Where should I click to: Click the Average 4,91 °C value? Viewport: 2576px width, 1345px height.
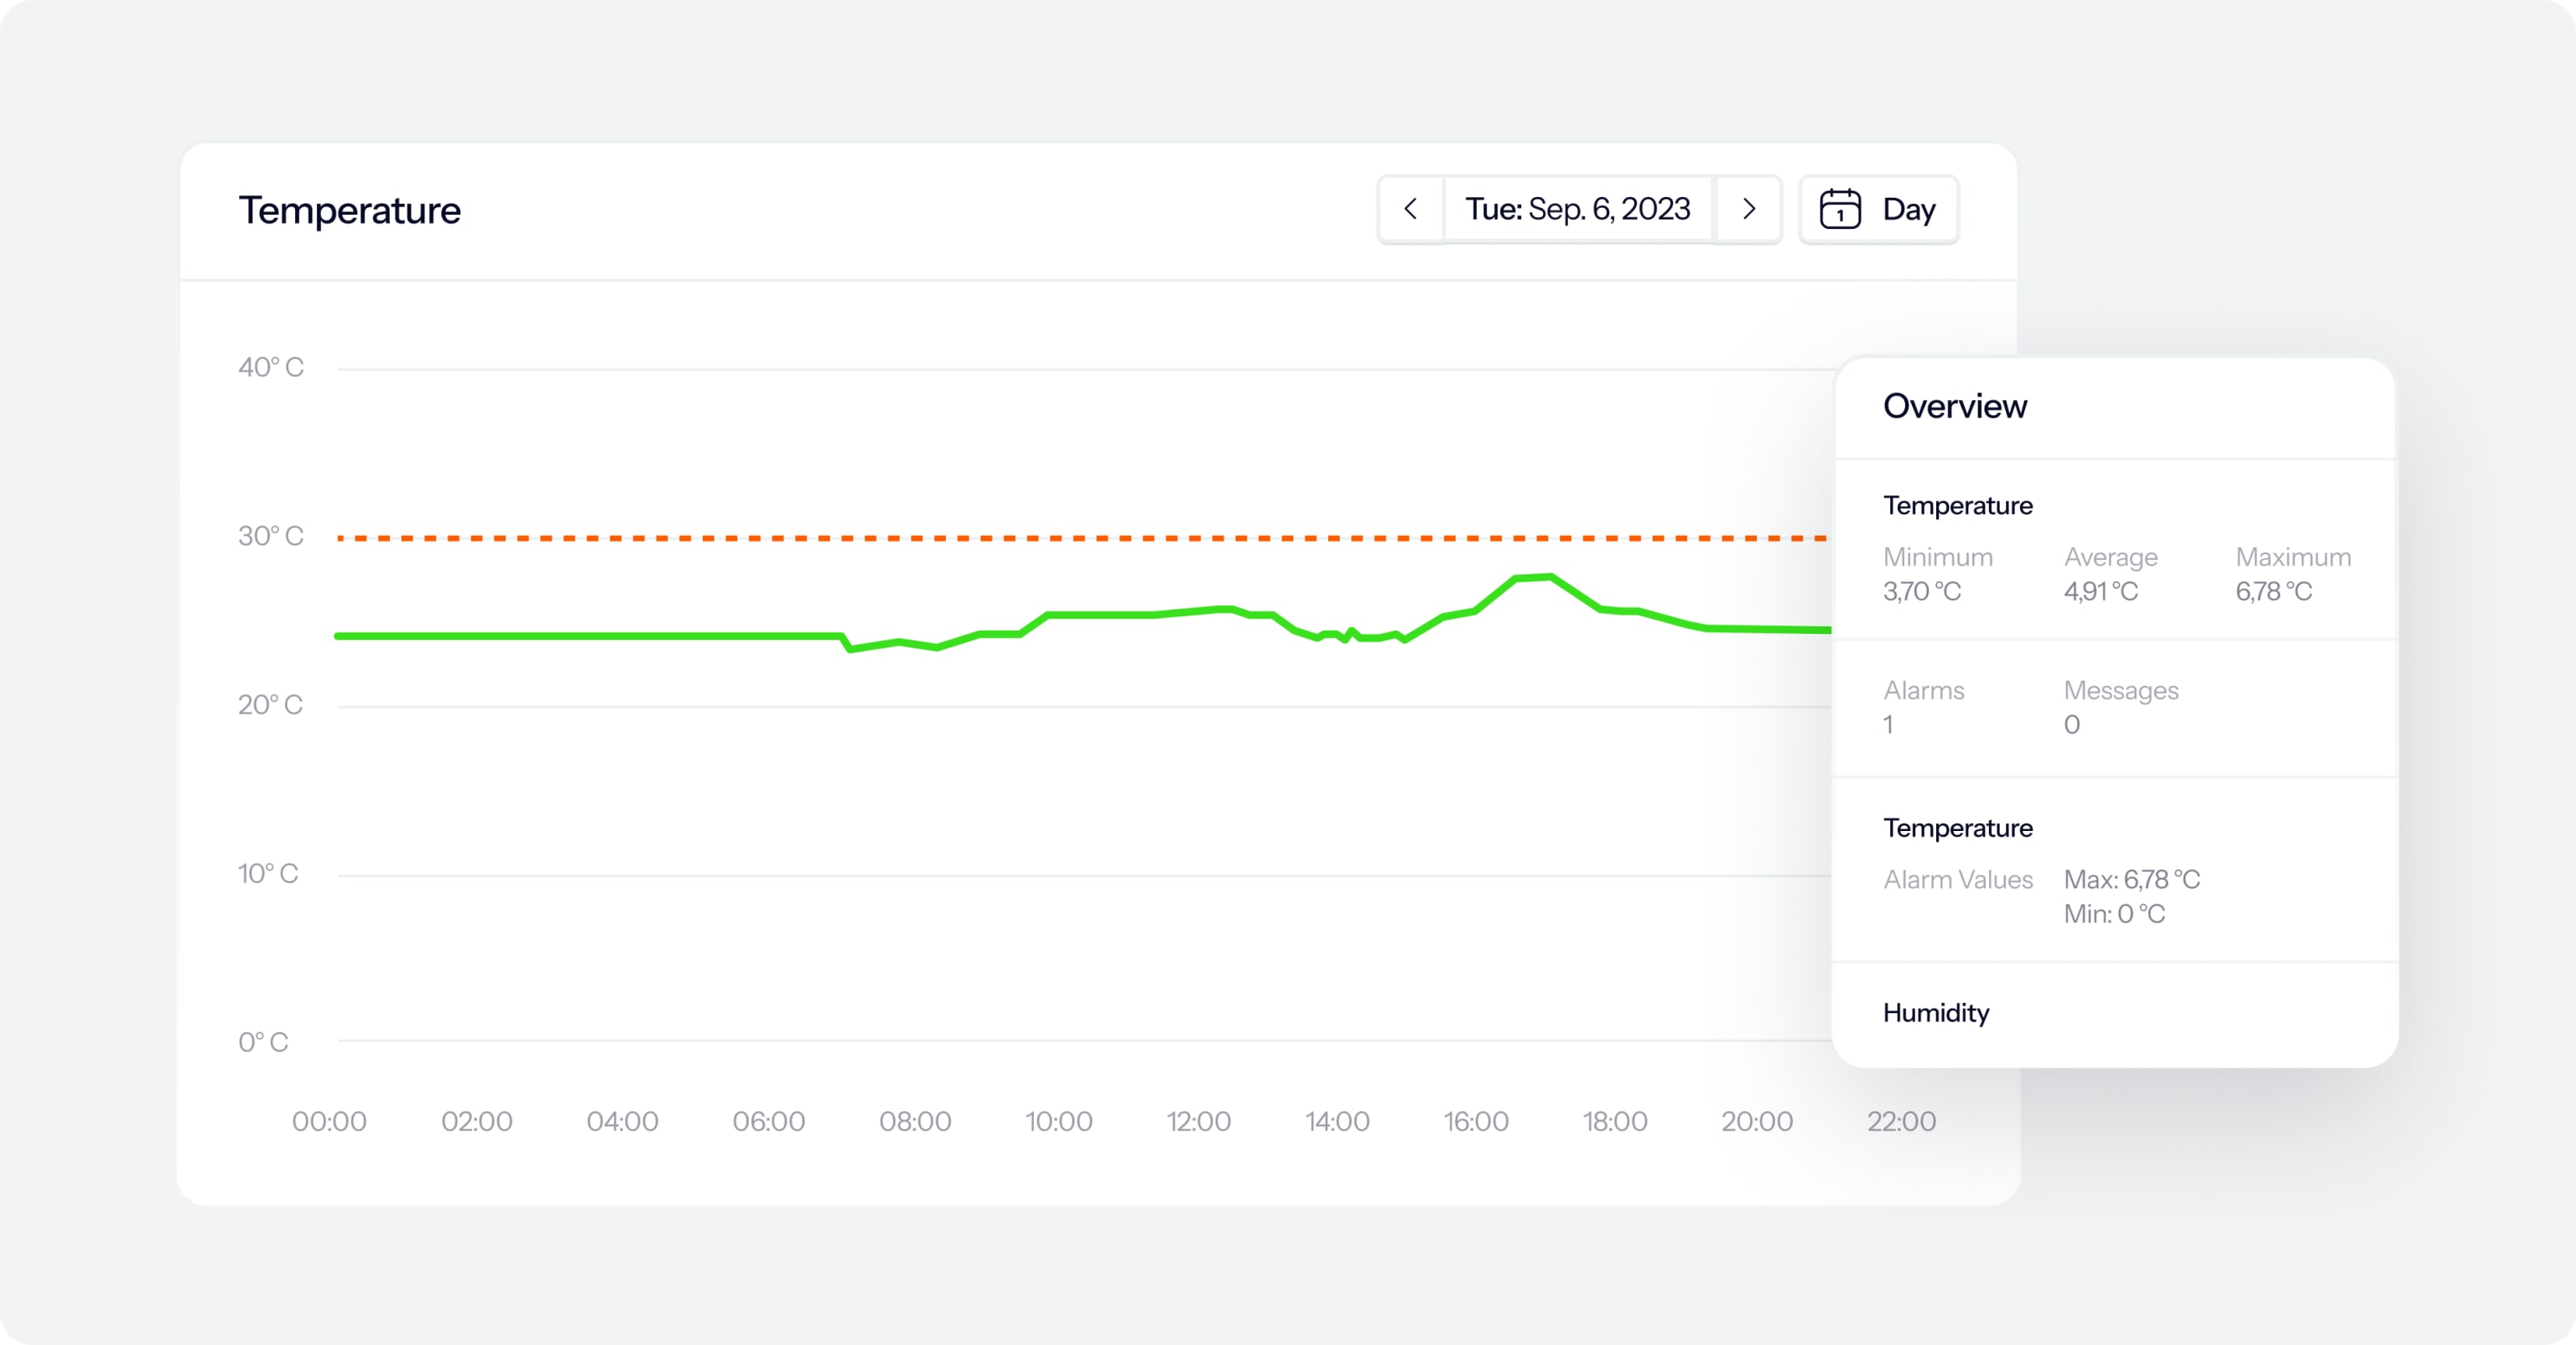(2100, 592)
